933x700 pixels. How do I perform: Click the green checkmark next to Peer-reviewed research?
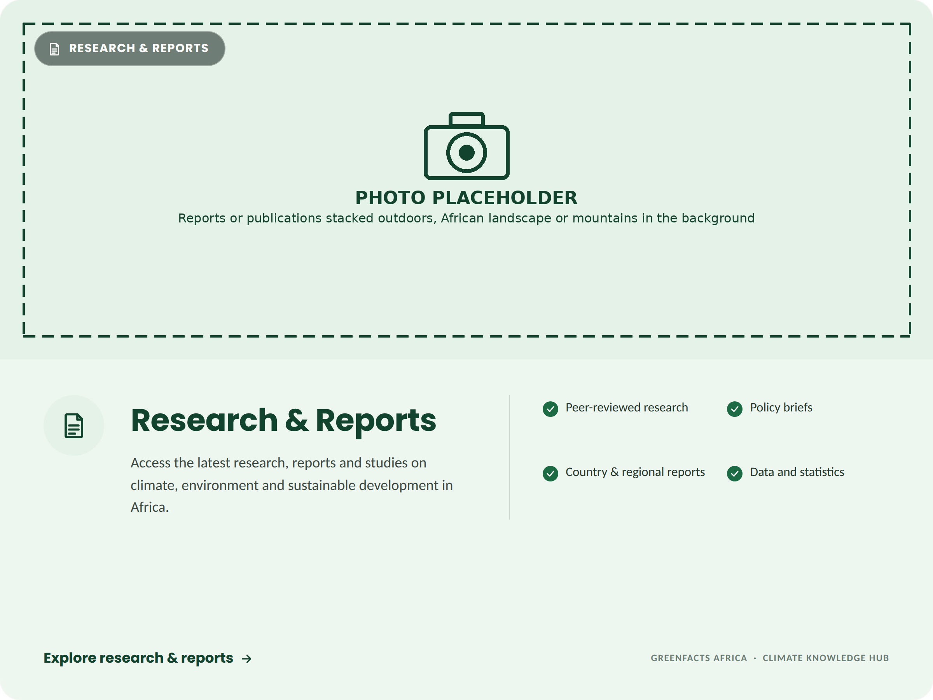550,409
